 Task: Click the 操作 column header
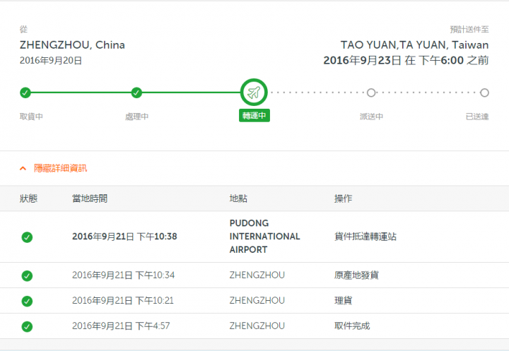(x=343, y=198)
